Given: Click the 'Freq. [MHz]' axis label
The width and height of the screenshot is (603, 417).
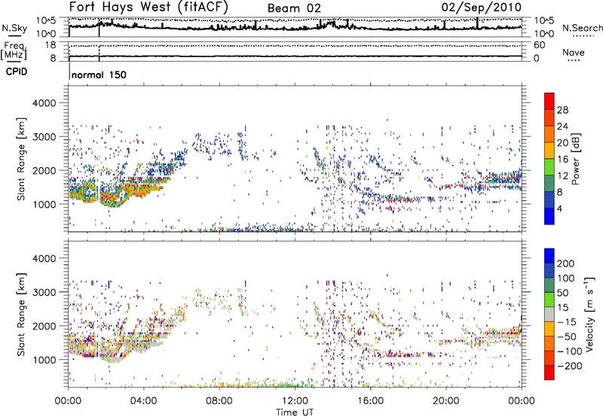Looking at the screenshot, I should [14, 50].
